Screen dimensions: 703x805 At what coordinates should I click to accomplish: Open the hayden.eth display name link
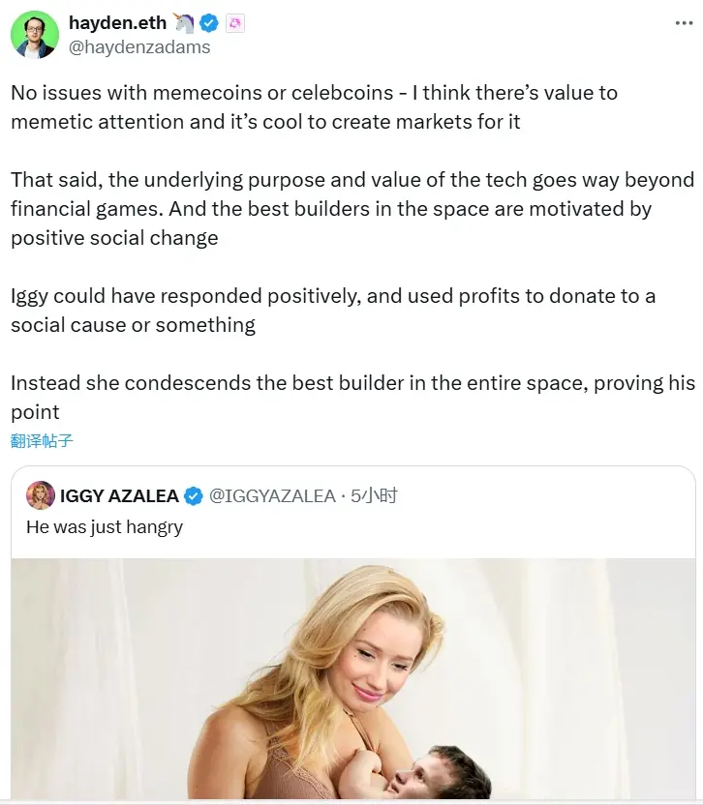coord(116,24)
